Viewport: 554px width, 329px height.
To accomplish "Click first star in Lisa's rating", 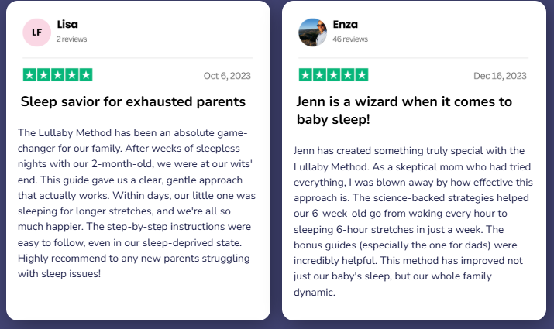I will click(x=29, y=75).
